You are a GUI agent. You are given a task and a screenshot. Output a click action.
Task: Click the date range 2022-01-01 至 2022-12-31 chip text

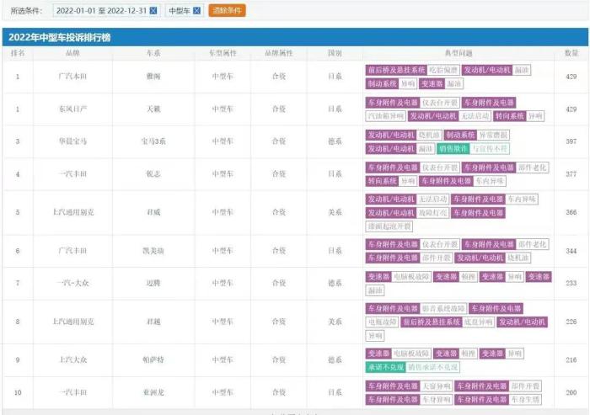click(101, 11)
